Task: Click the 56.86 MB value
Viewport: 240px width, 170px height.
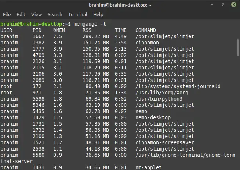Action: tap(97, 130)
